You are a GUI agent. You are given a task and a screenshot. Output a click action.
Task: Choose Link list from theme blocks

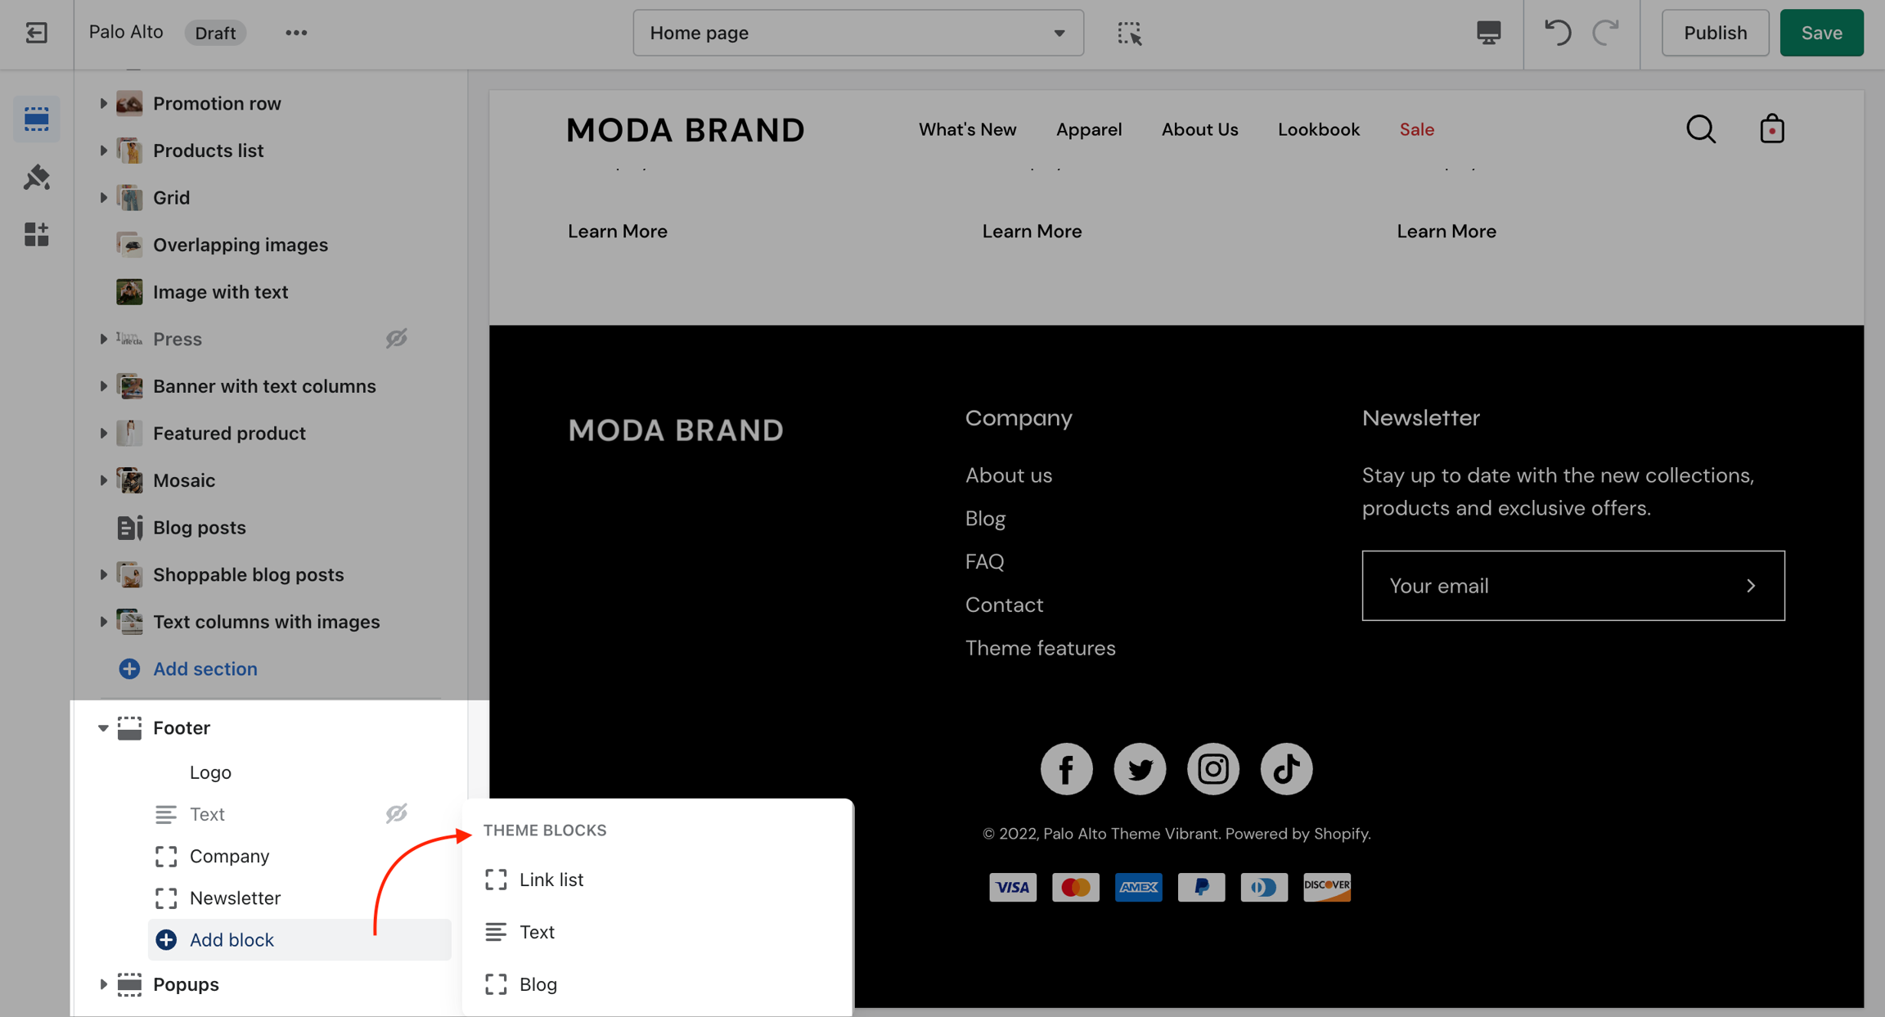(551, 880)
